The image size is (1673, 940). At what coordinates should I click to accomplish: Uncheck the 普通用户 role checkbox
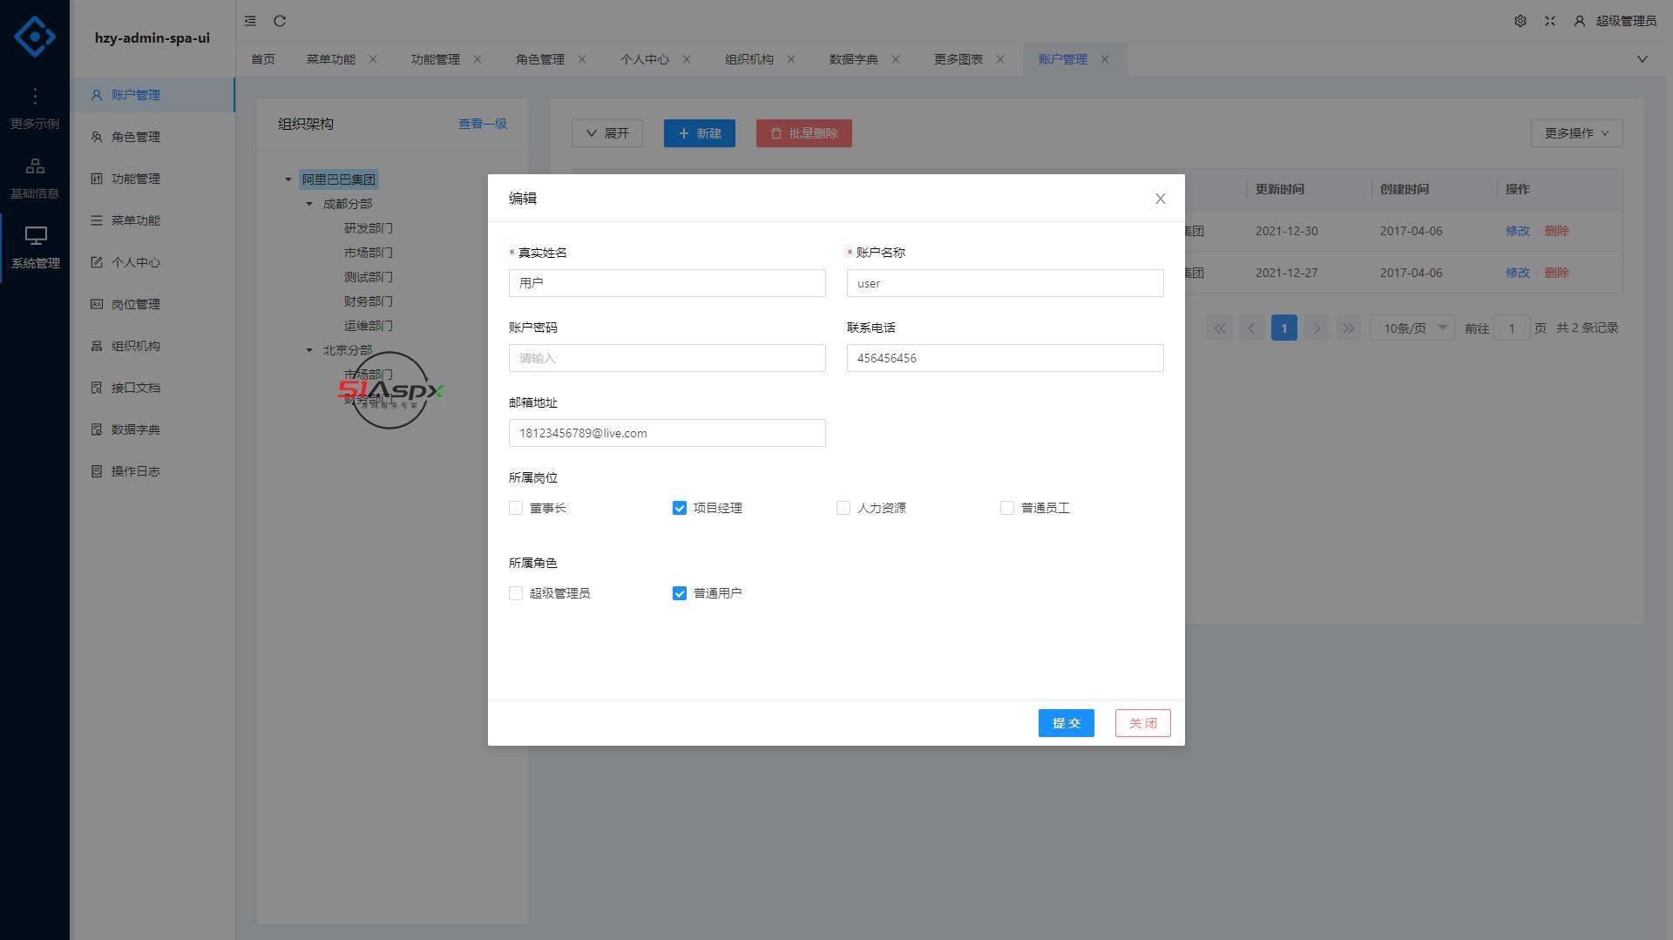coord(680,593)
